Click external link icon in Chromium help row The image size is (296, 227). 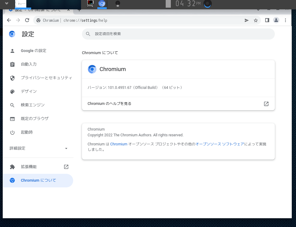coord(266,104)
